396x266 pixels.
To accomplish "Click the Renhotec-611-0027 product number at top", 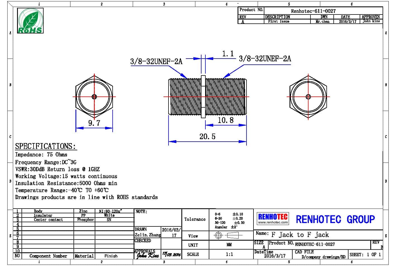I will point(313,11).
